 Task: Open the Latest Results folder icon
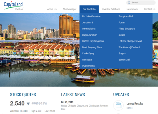click(118, 105)
